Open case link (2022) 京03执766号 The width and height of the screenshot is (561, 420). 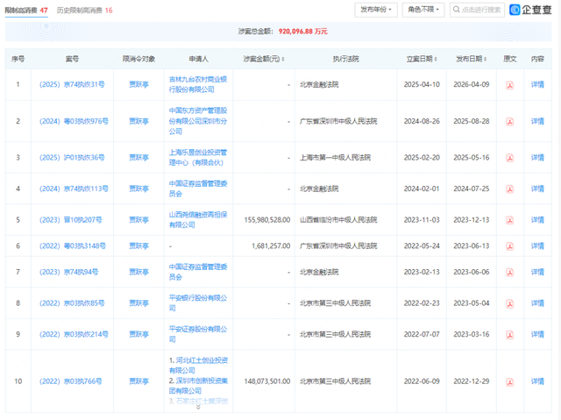(x=70, y=381)
